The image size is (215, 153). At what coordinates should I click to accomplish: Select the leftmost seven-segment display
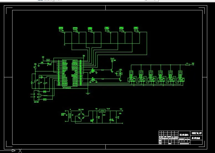pos(131,73)
